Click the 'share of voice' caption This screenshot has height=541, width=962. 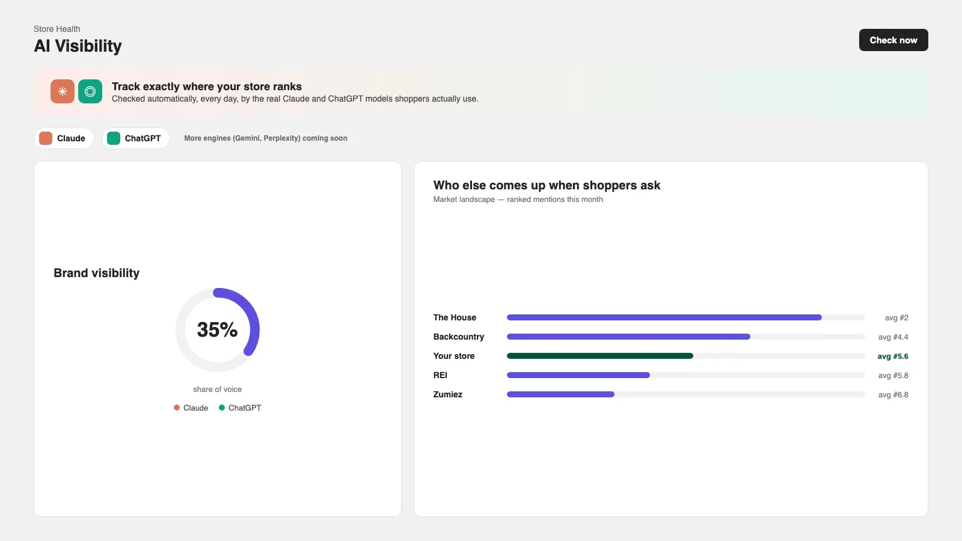[217, 390]
